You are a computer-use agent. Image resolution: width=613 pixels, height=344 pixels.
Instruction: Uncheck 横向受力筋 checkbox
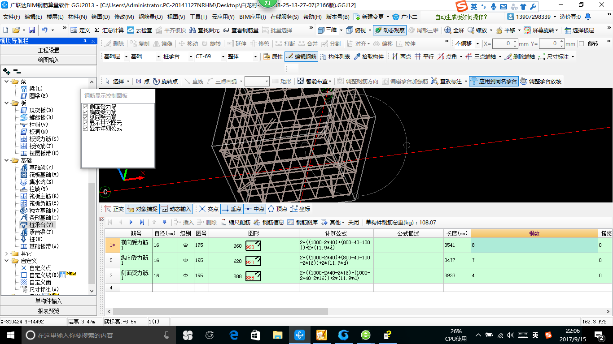coord(86,112)
